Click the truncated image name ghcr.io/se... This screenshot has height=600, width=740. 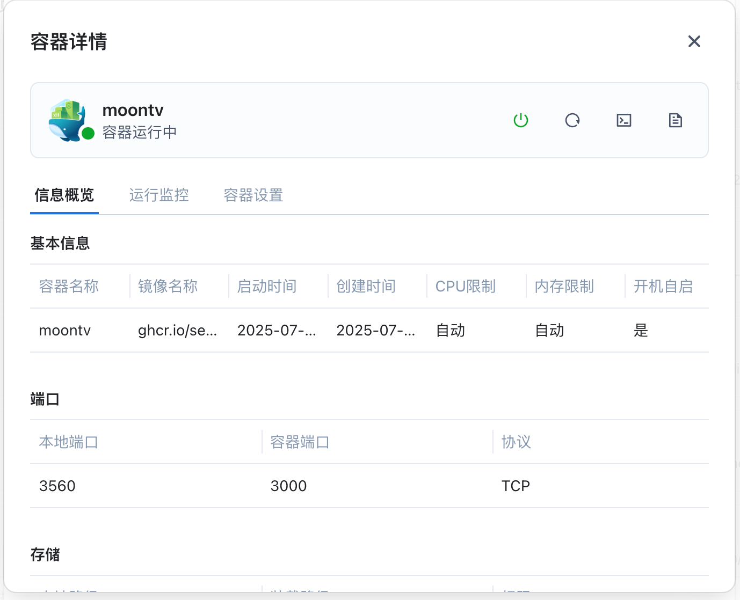(x=177, y=331)
